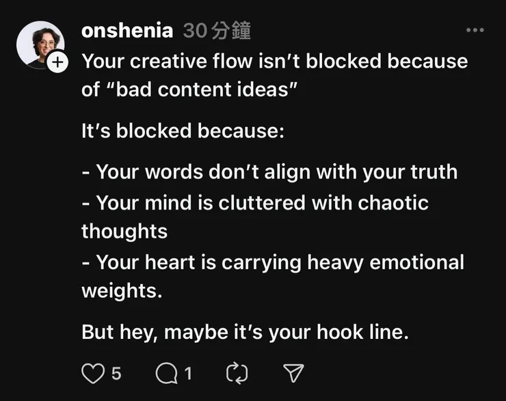The height and width of the screenshot is (401, 506).
Task: View the like count of 5
Action: click(116, 373)
